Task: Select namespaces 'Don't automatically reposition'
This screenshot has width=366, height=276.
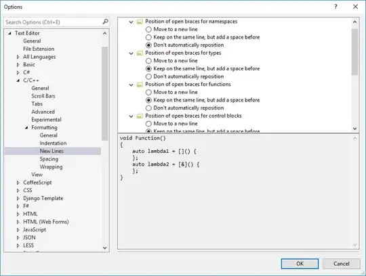Action: pos(148,45)
